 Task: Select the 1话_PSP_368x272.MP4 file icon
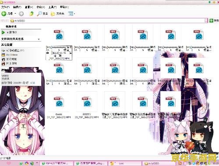click(115, 101)
